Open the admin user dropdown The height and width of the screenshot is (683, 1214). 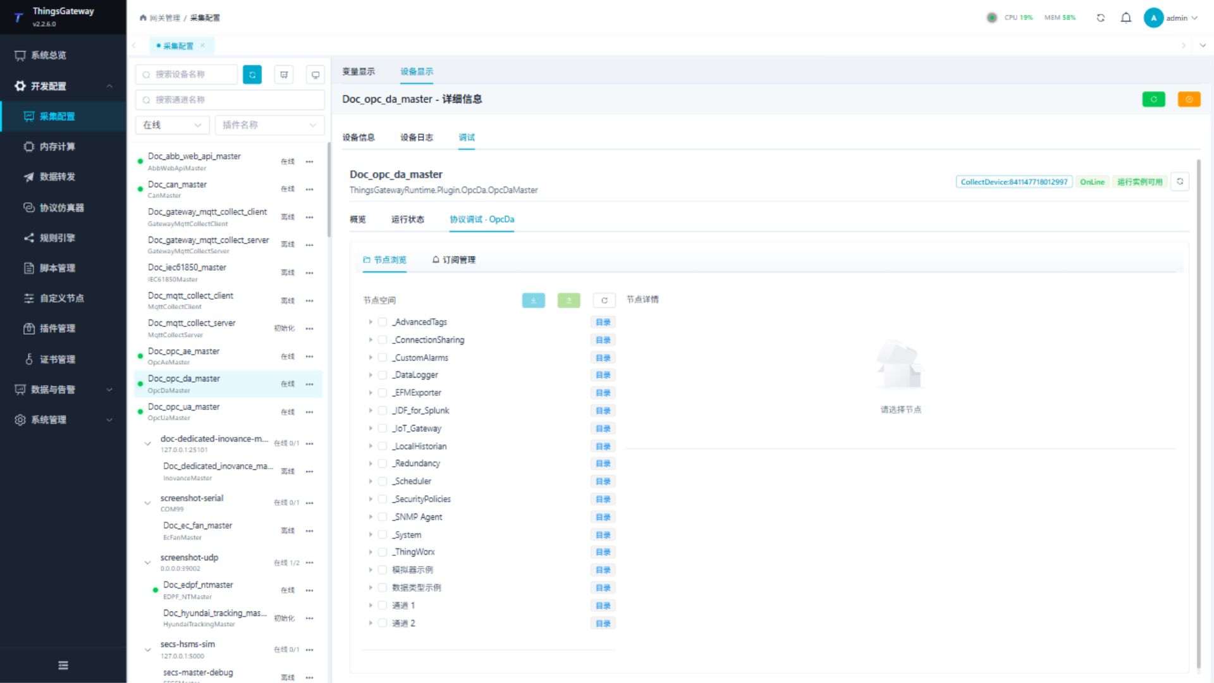1171,18
